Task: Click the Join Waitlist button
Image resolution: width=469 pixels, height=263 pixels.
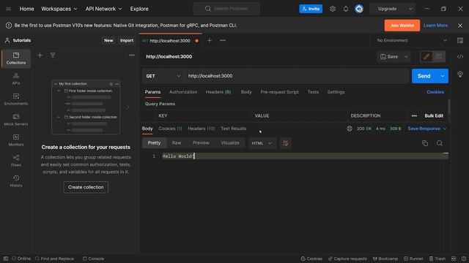Action: tap(402, 26)
